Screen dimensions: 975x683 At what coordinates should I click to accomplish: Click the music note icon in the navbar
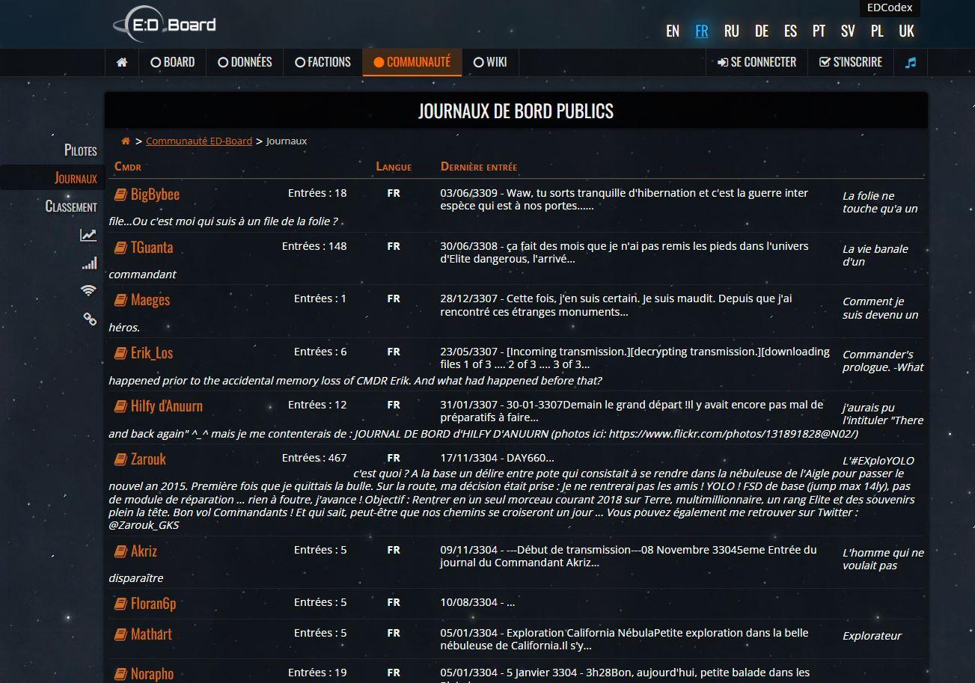pyautogui.click(x=911, y=62)
